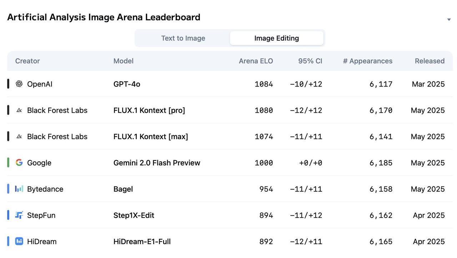Click the 95% CI column header
Viewport: 457px width, 258px height.
tap(310, 61)
